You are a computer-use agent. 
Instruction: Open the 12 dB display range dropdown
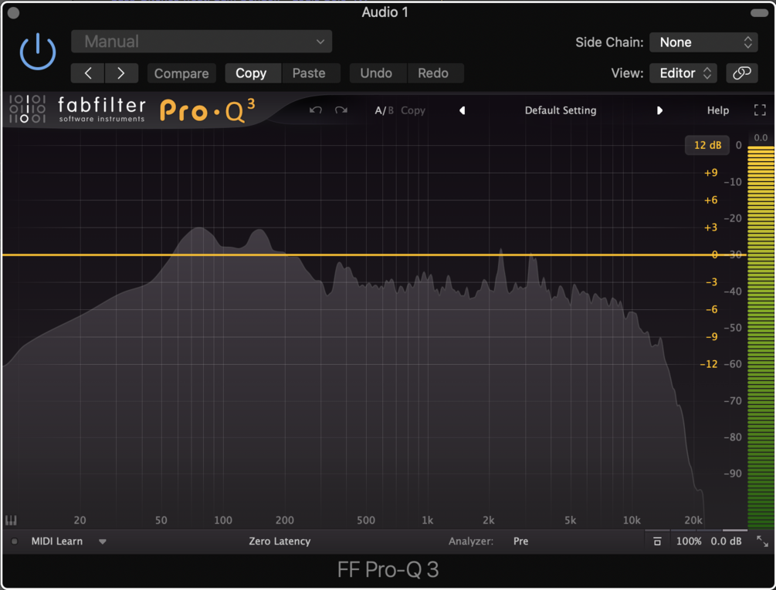[x=707, y=145]
